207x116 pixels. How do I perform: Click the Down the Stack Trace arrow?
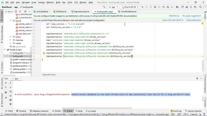pyautogui.click(x=11, y=87)
